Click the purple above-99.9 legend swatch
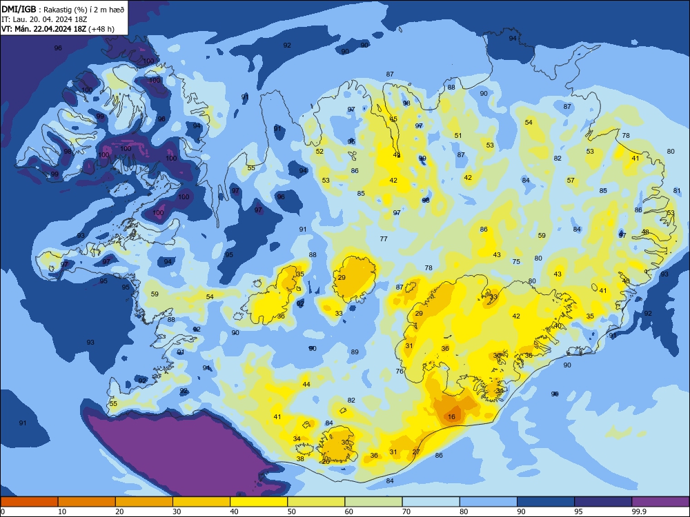The image size is (690, 517). pyautogui.click(x=660, y=502)
